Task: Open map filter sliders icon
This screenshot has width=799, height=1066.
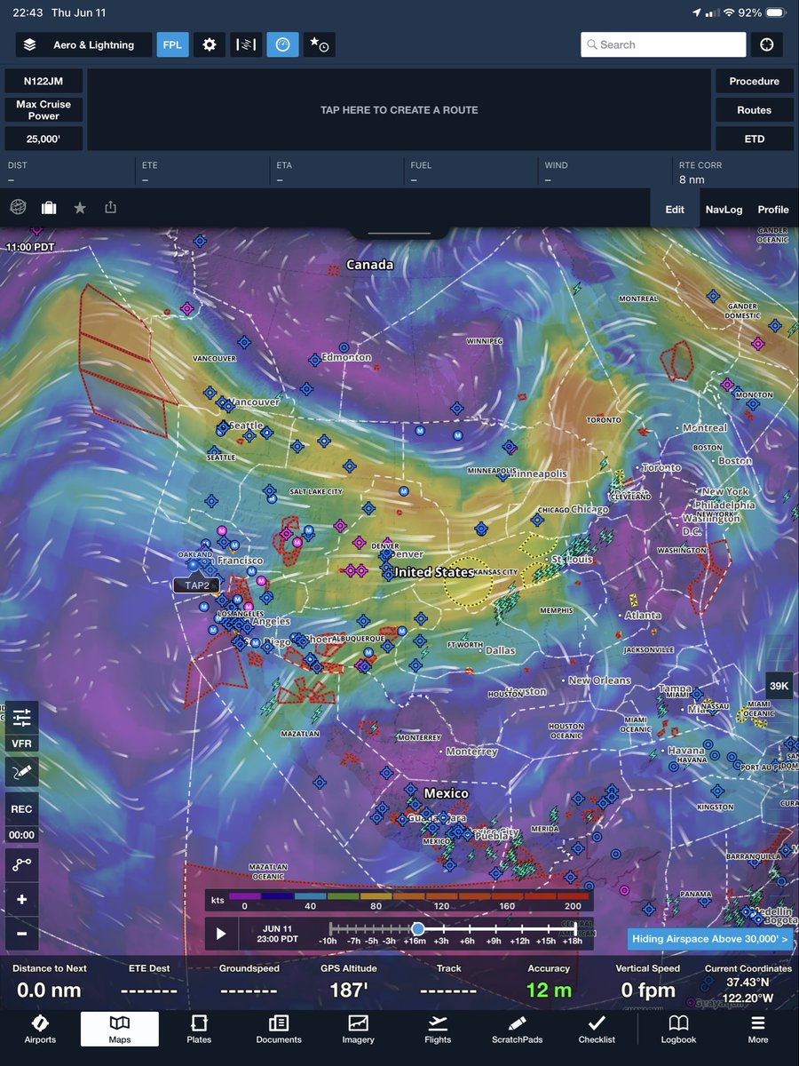Action: click(21, 716)
